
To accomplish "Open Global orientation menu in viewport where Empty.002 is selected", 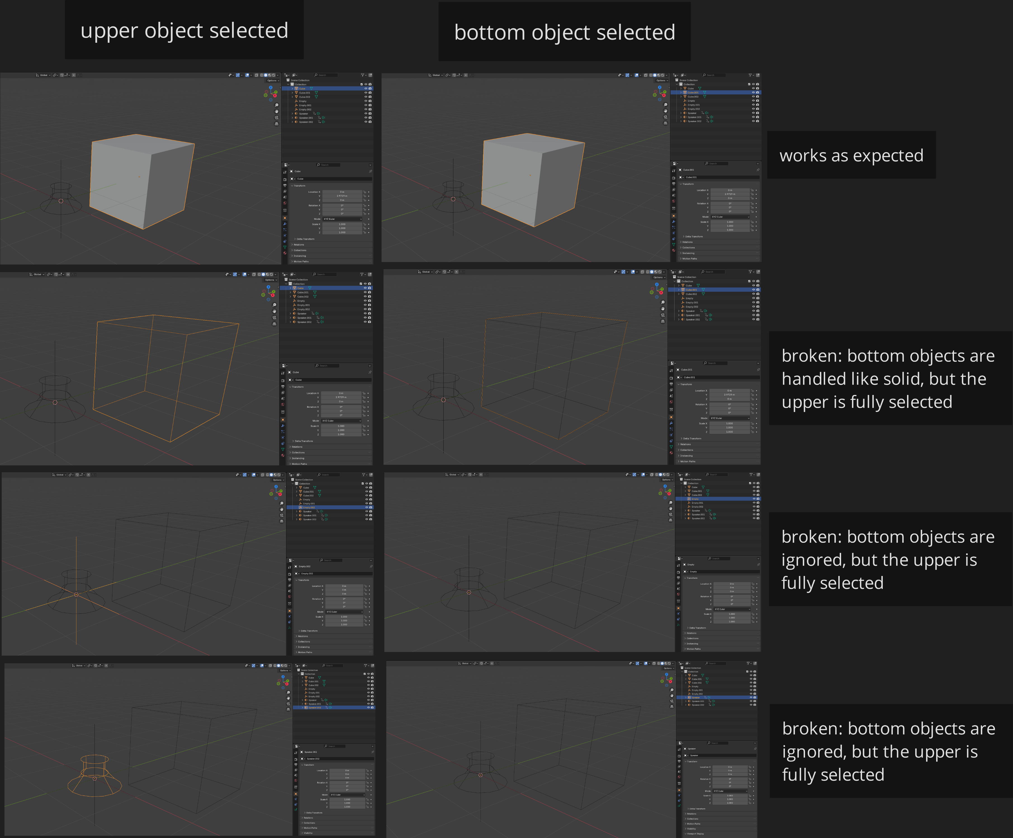I will [x=59, y=475].
